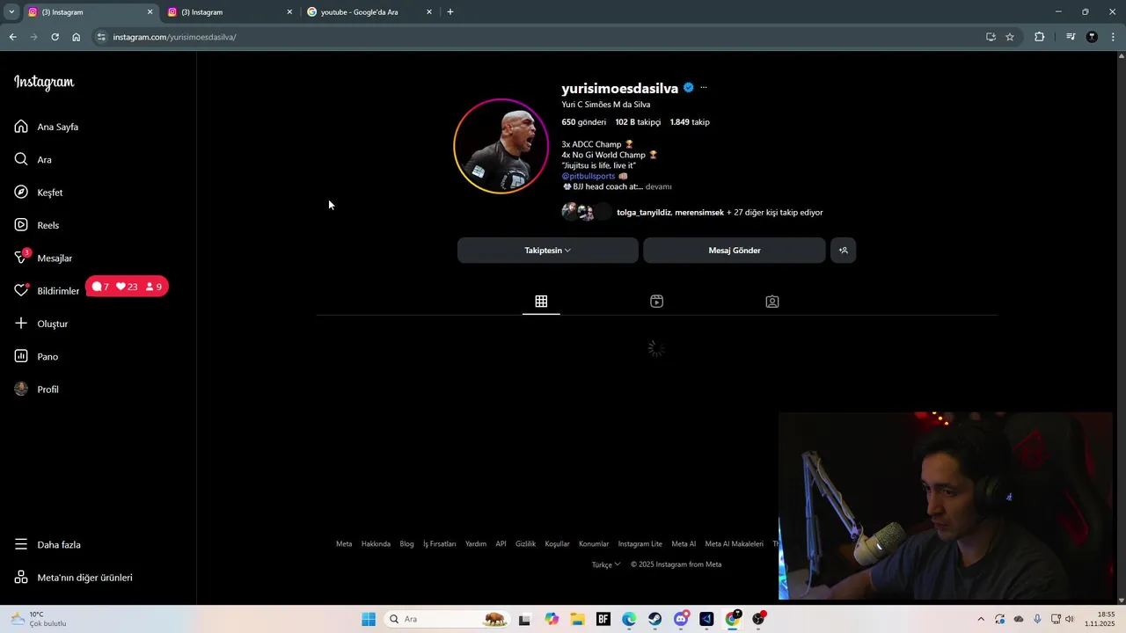Open footer İş Fırsatları link
The image size is (1126, 633).
[440, 544]
